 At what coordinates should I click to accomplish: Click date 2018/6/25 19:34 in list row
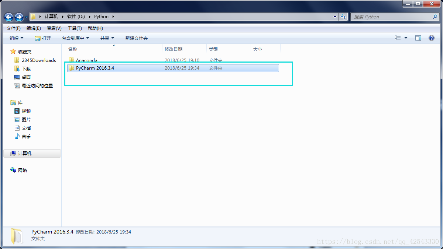pyautogui.click(x=182, y=68)
